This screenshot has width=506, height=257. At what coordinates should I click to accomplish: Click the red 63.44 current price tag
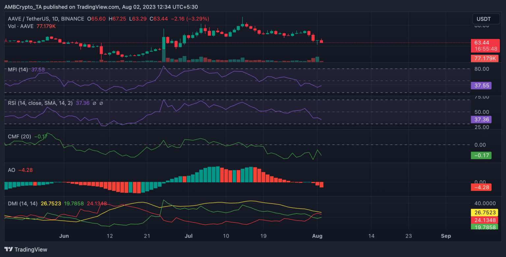(481, 43)
